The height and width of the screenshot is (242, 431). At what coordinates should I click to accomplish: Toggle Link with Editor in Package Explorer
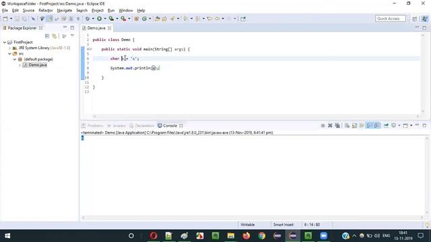click(54, 36)
